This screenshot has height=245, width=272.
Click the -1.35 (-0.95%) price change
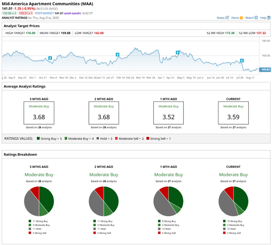pos(24,8)
